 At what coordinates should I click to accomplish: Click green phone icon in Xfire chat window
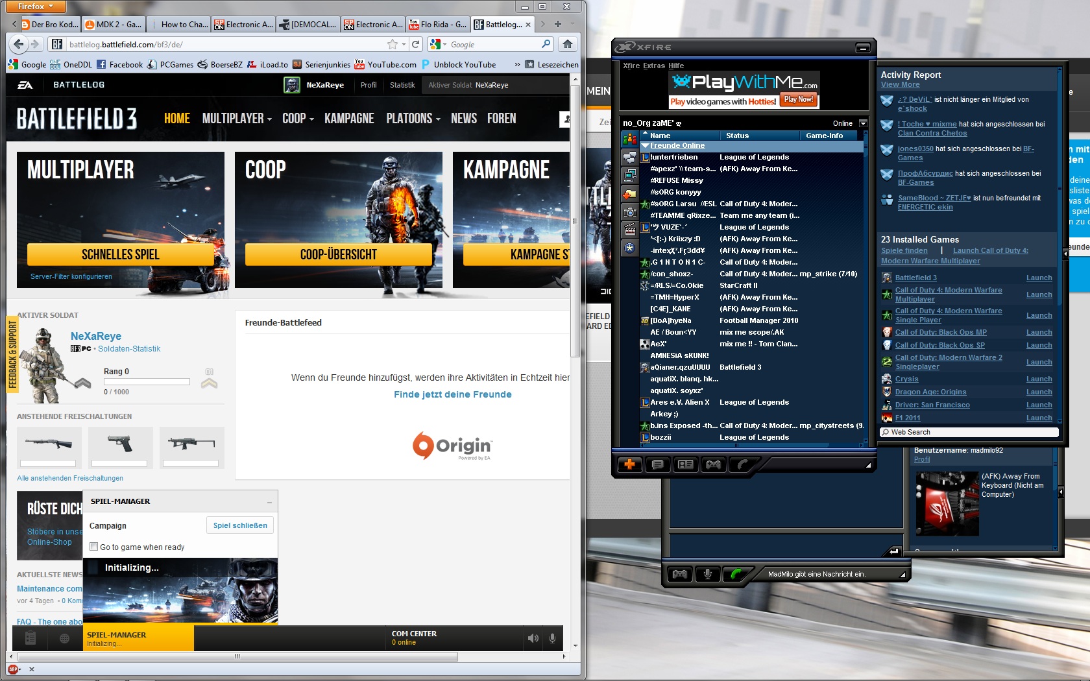coord(736,574)
